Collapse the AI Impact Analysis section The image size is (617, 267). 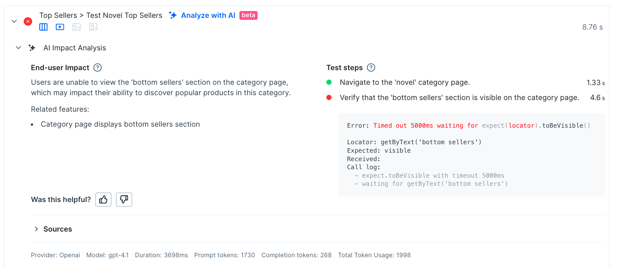18,48
